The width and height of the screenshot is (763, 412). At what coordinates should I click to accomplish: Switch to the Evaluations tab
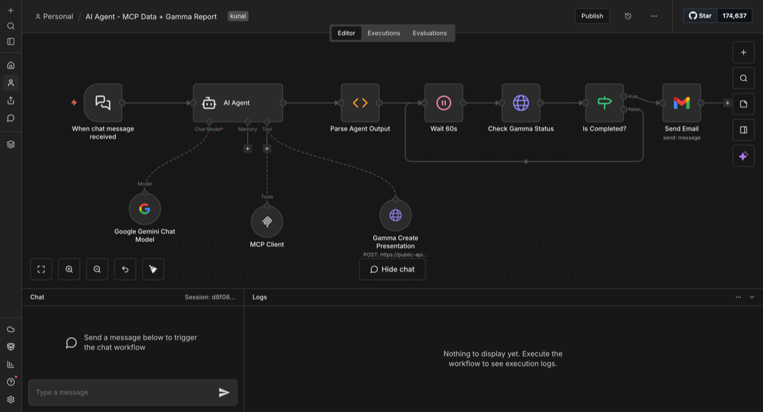pyautogui.click(x=429, y=33)
